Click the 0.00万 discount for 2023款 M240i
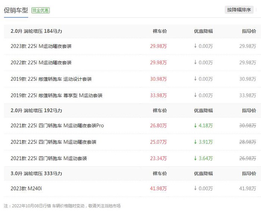The height and width of the screenshot is (212, 261). click(206, 189)
